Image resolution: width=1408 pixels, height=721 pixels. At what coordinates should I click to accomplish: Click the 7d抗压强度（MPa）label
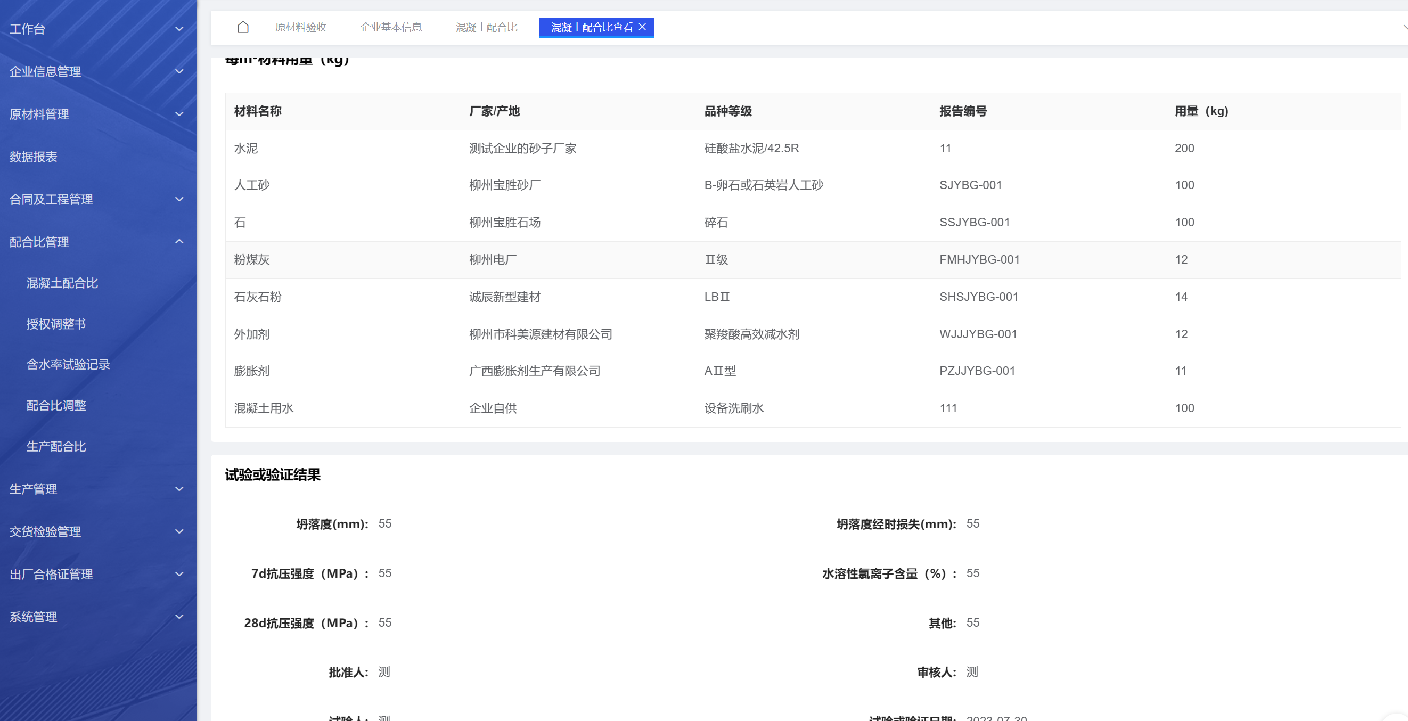tap(310, 574)
